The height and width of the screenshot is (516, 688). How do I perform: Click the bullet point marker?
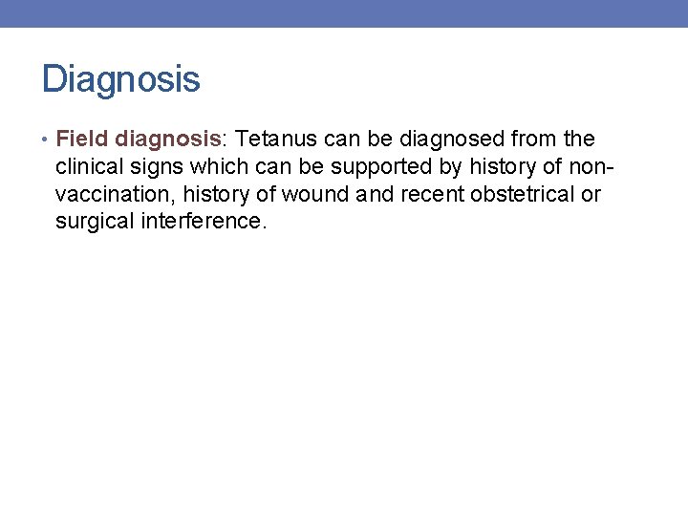pos(46,140)
